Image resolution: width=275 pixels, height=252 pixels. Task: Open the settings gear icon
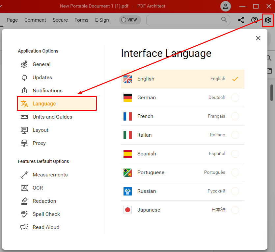point(268,20)
